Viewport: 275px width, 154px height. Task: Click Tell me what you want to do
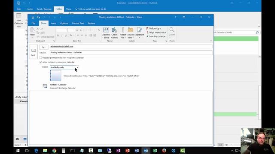click(91, 9)
